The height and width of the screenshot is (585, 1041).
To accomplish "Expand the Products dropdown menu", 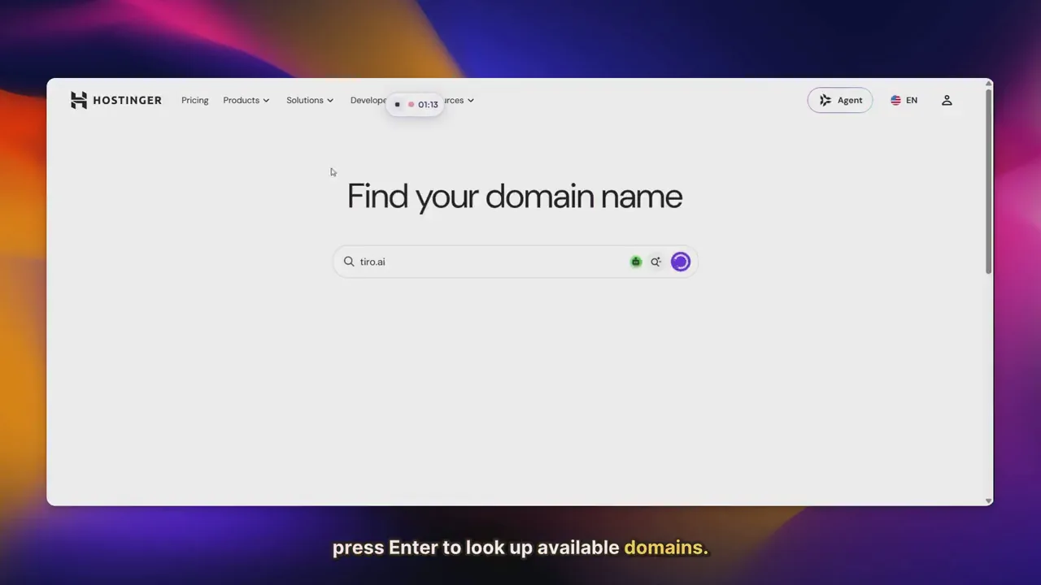I will coord(246,100).
